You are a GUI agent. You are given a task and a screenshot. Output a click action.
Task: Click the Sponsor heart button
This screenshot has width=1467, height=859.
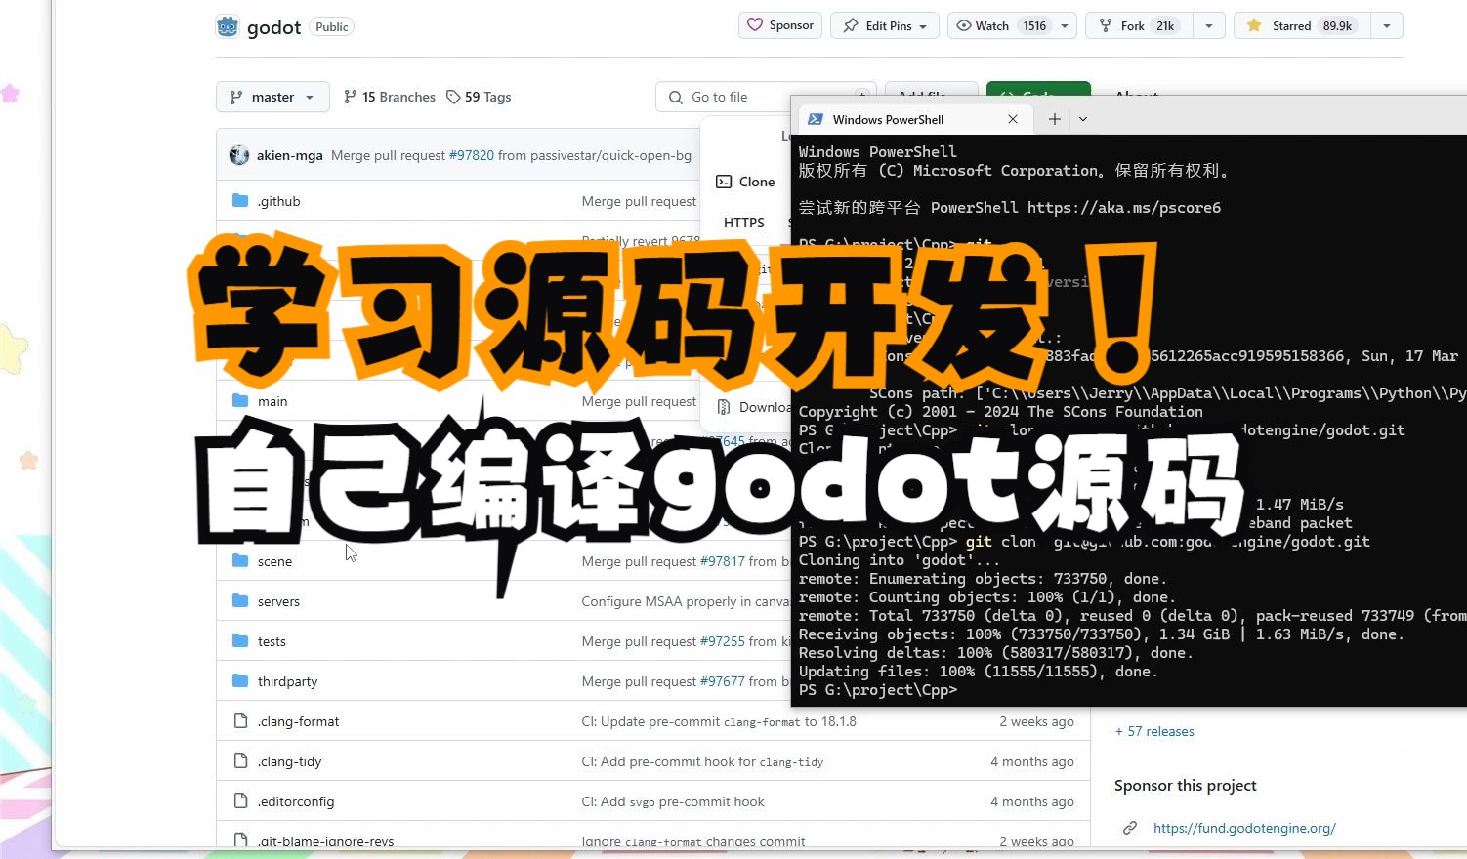(x=780, y=25)
